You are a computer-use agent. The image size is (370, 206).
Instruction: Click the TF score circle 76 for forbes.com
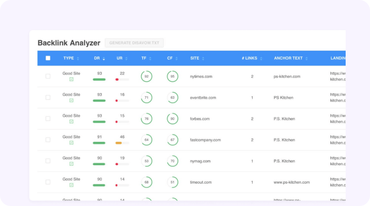[x=147, y=119]
